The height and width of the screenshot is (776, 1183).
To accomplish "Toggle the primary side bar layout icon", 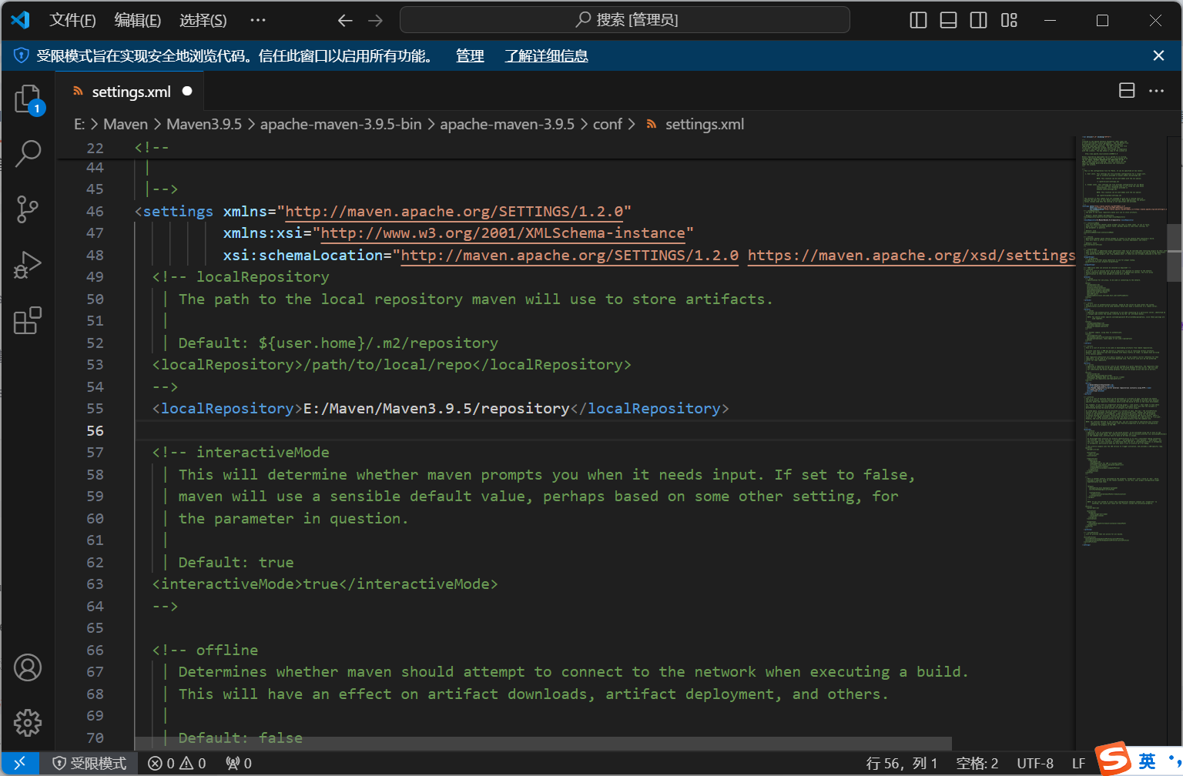I will coord(918,20).
